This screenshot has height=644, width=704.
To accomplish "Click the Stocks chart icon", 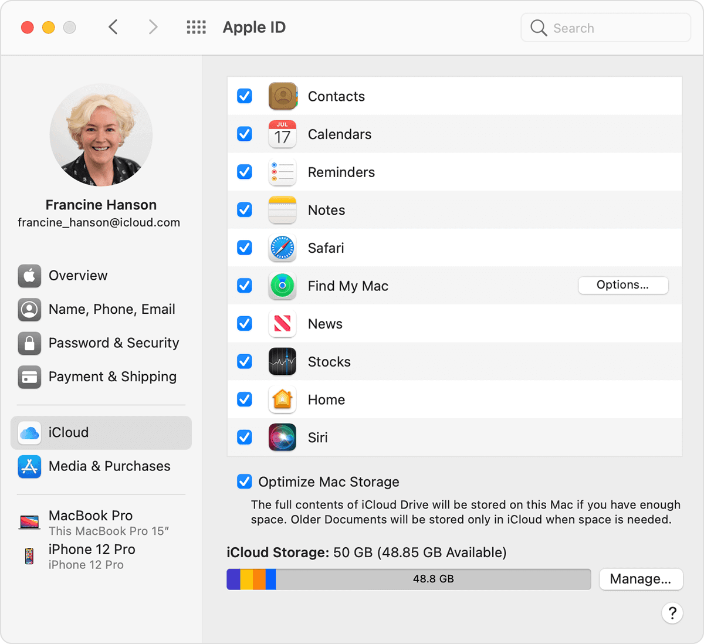I will tap(282, 362).
